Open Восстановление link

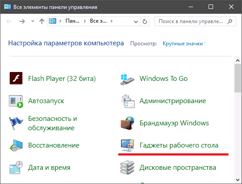[54, 145]
